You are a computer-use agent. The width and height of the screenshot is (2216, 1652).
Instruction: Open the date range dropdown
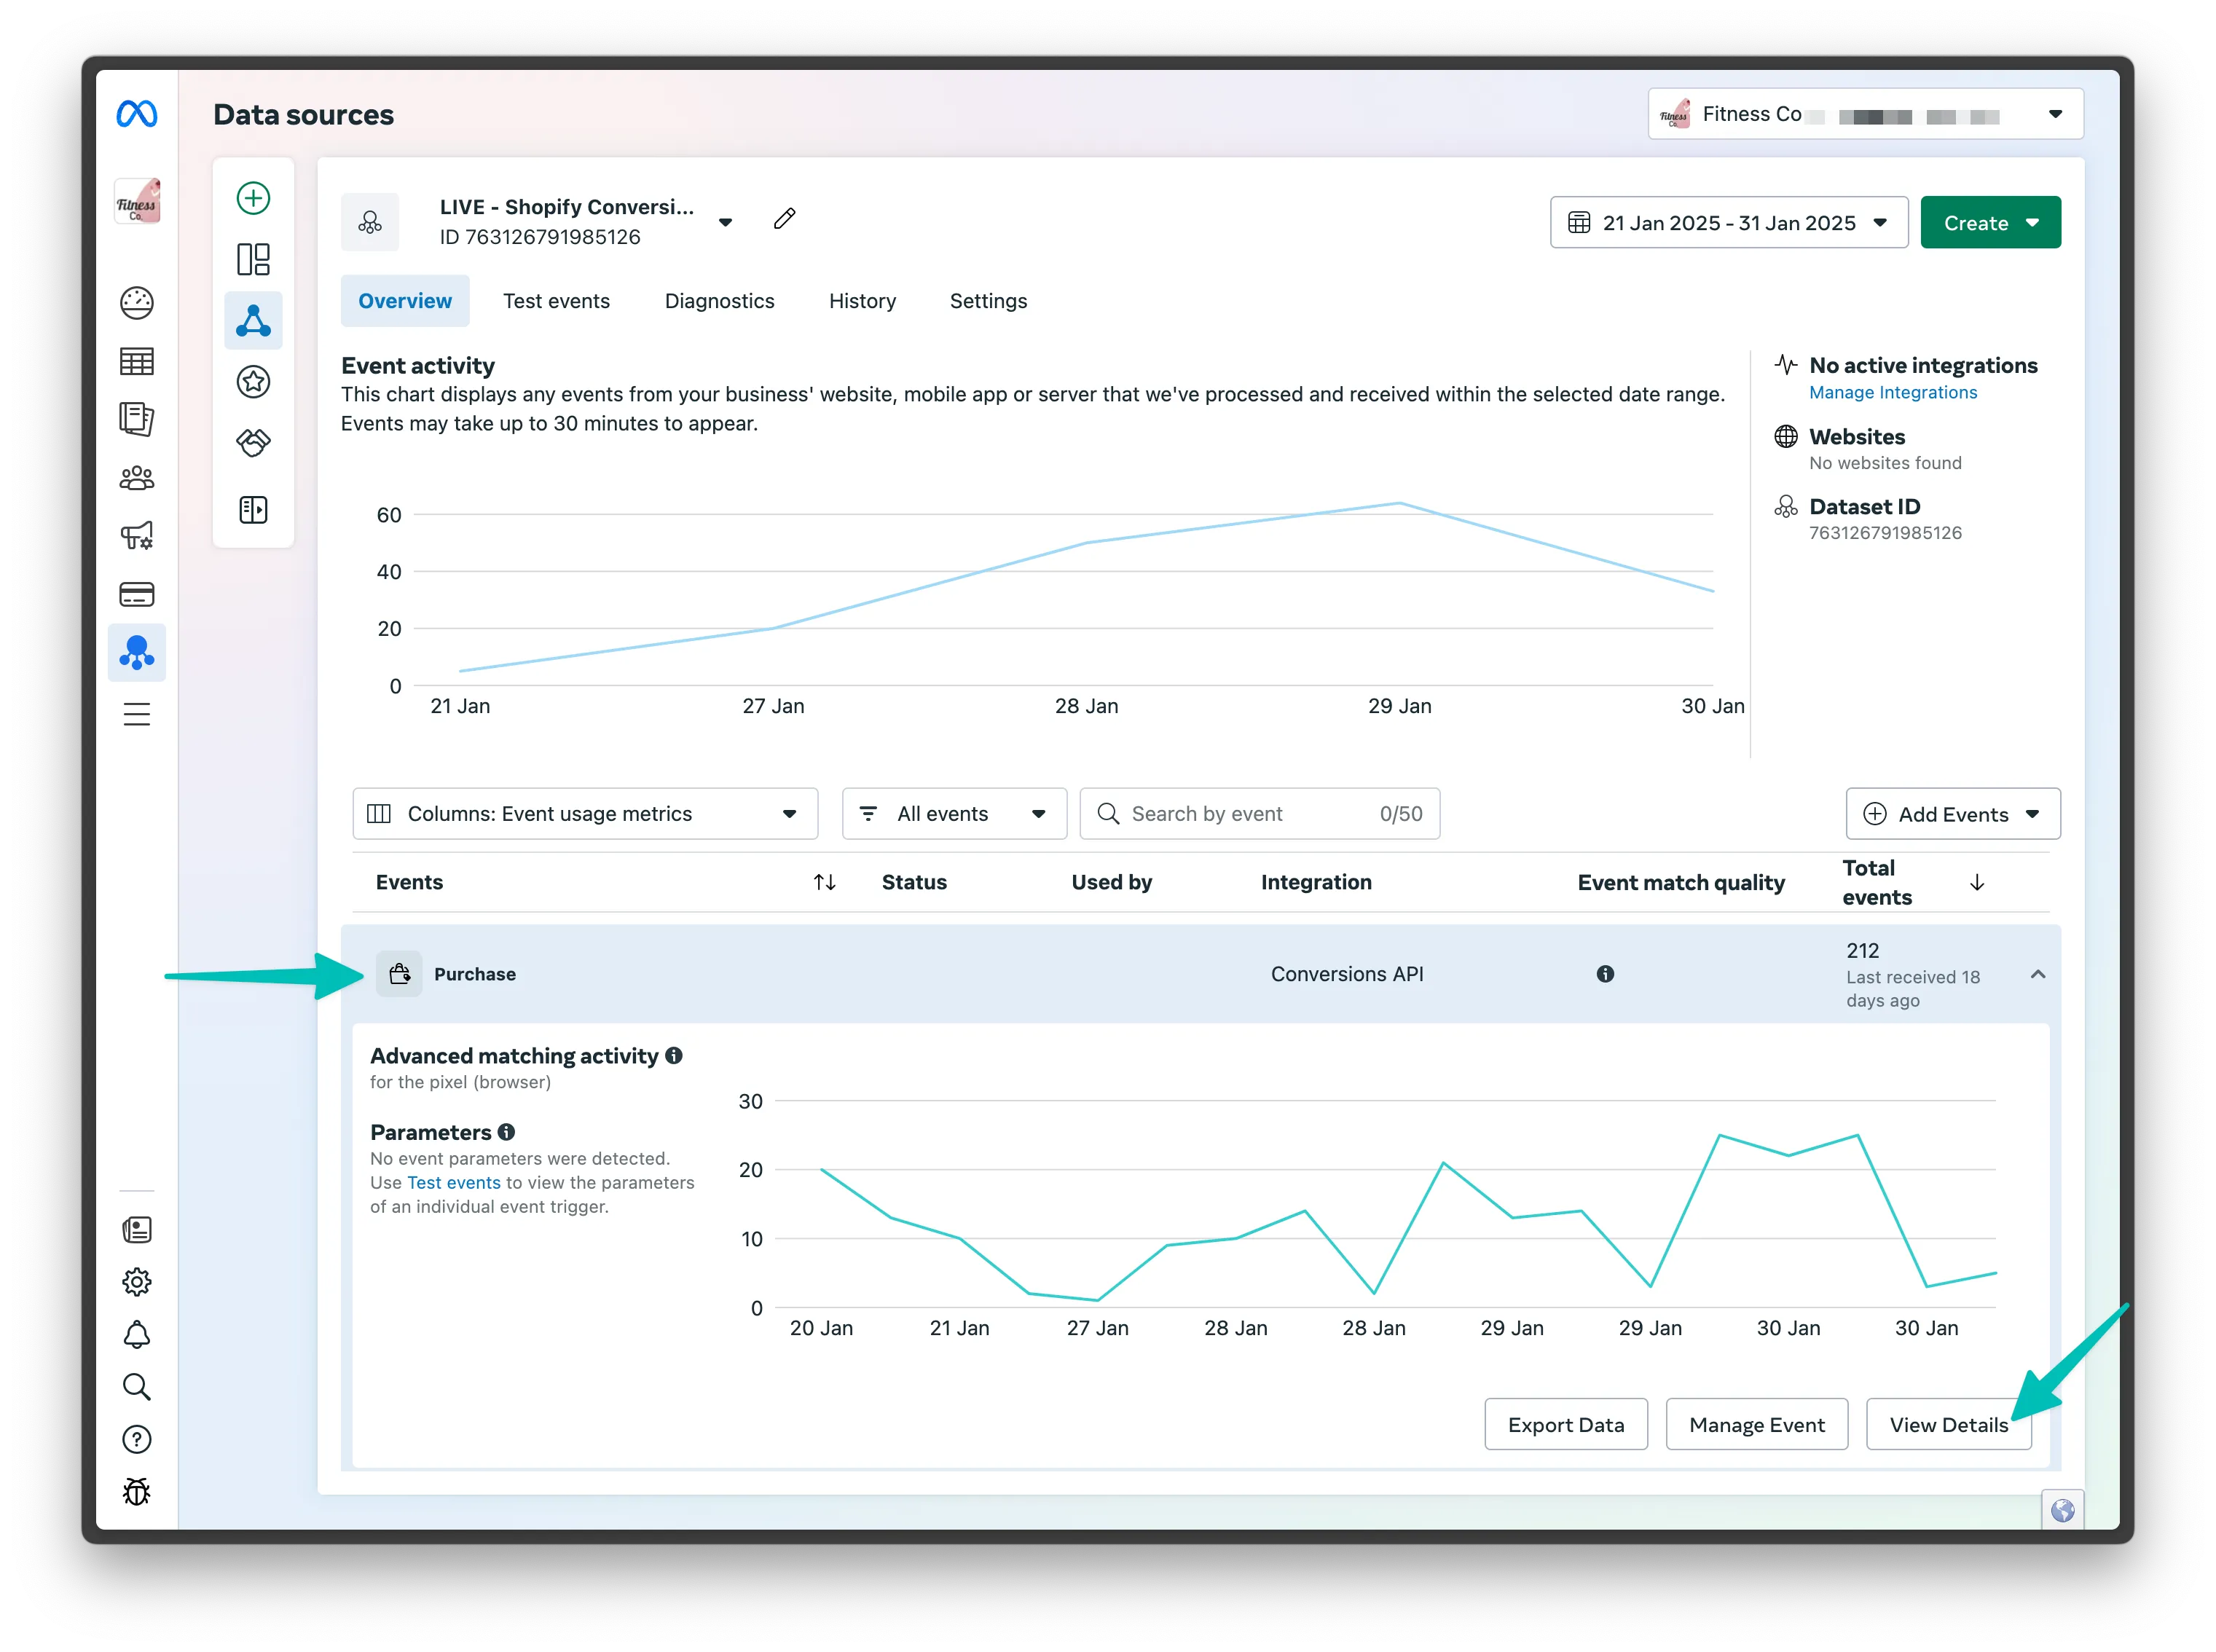click(1728, 223)
